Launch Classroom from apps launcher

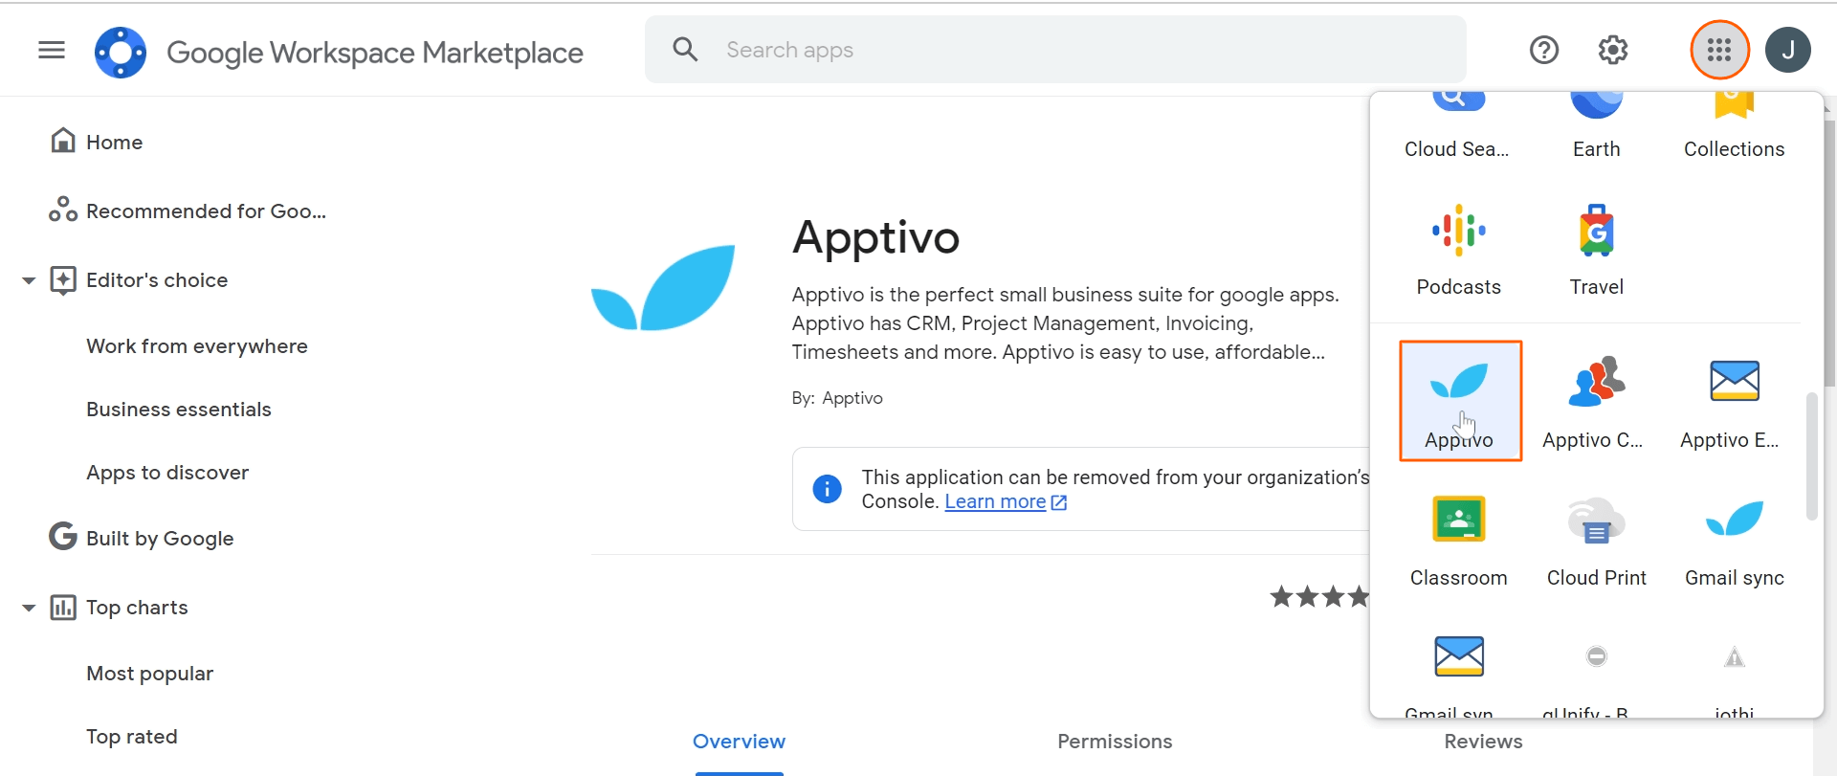point(1458,540)
